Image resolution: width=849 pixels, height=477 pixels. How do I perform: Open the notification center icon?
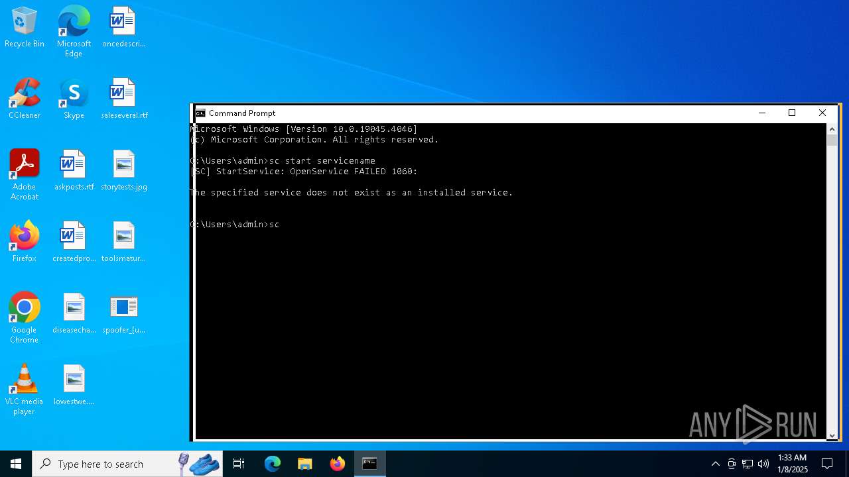(827, 464)
